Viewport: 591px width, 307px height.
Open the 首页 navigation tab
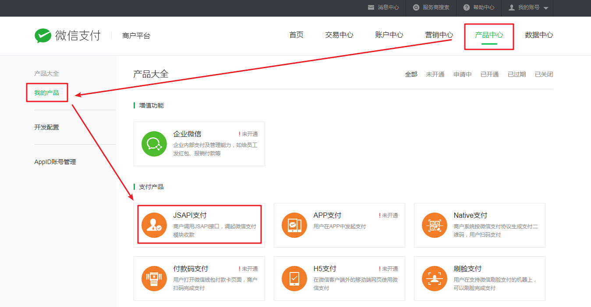click(x=296, y=35)
